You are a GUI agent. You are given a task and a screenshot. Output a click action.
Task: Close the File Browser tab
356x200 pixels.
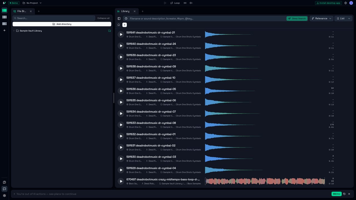click(31, 11)
